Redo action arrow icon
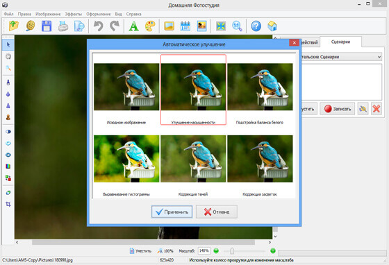389x265 pixels. pyautogui.click(x=115, y=26)
